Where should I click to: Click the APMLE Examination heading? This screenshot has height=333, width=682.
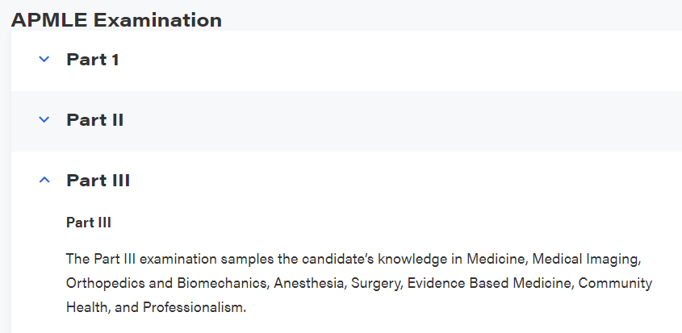pos(116,20)
